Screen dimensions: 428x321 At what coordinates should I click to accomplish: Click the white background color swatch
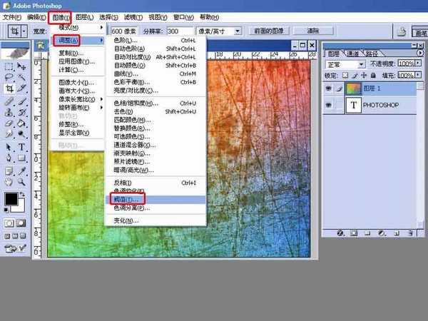21,208
